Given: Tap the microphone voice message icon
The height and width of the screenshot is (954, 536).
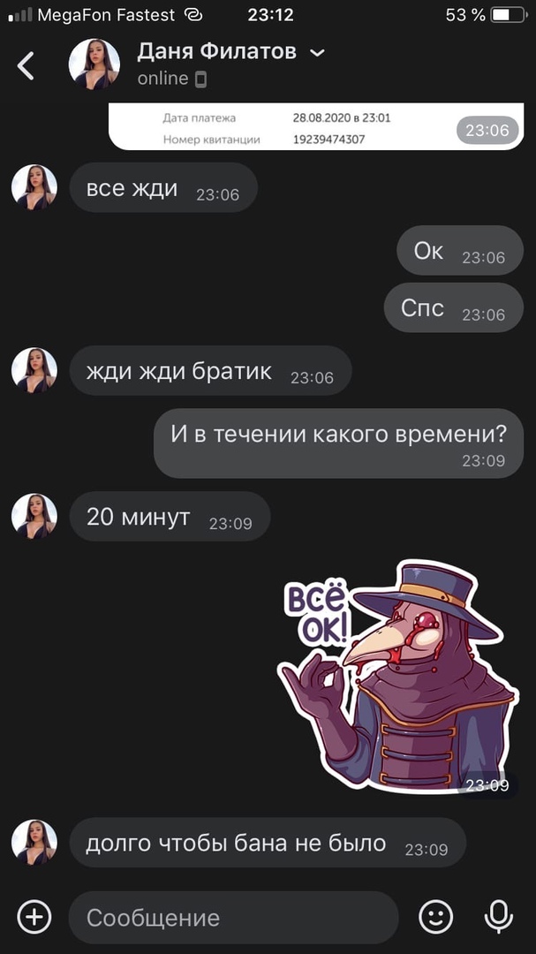Looking at the screenshot, I should pos(498,916).
